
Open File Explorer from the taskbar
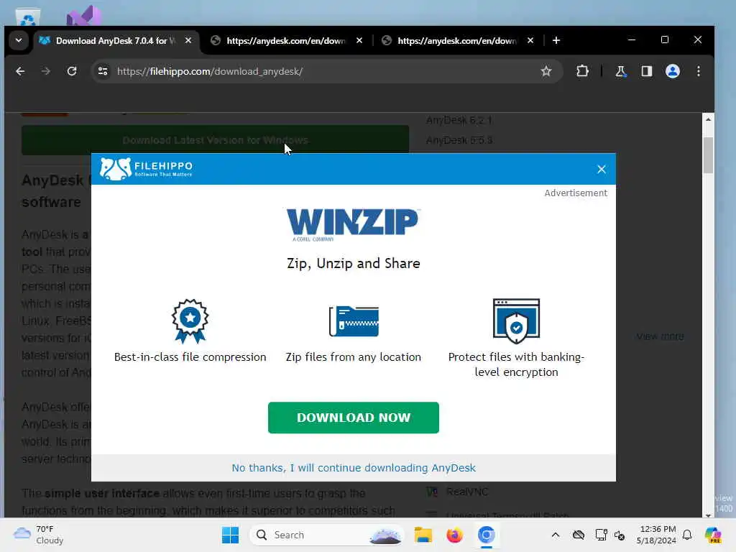tap(423, 535)
